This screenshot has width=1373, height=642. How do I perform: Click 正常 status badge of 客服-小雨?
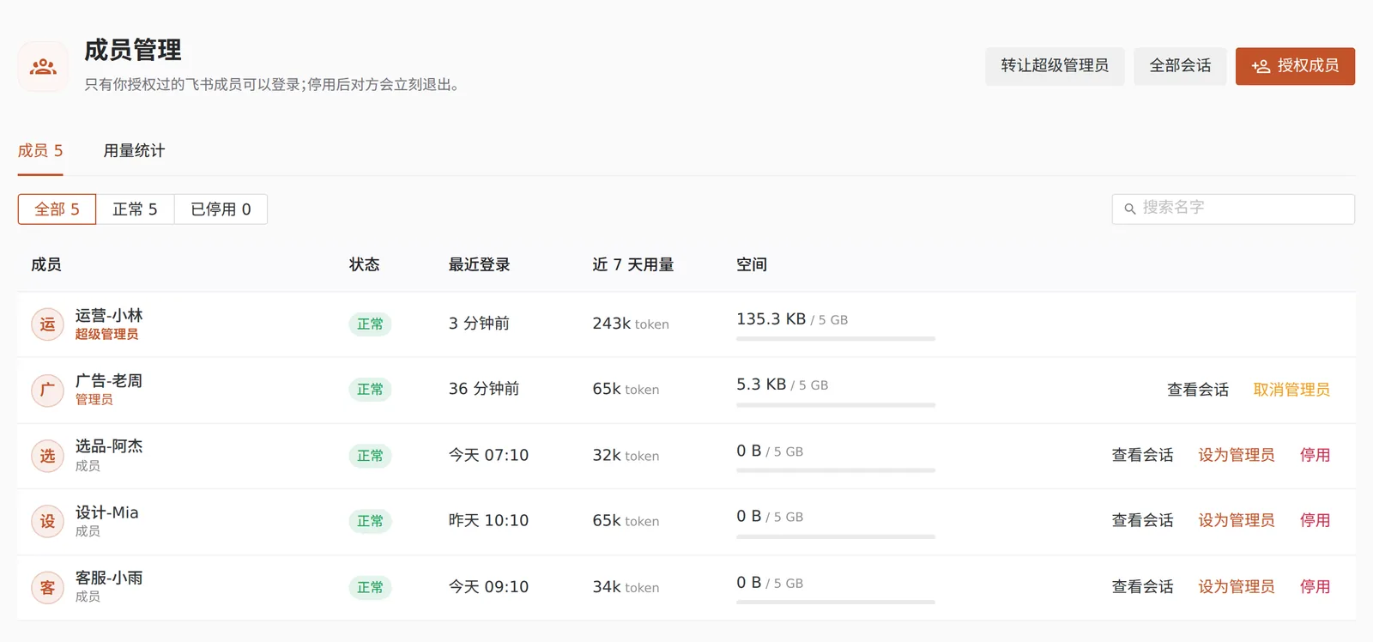370,588
